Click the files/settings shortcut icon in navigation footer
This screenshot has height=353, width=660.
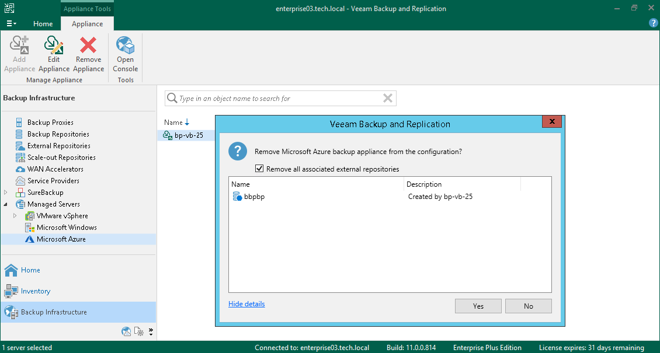tap(139, 331)
